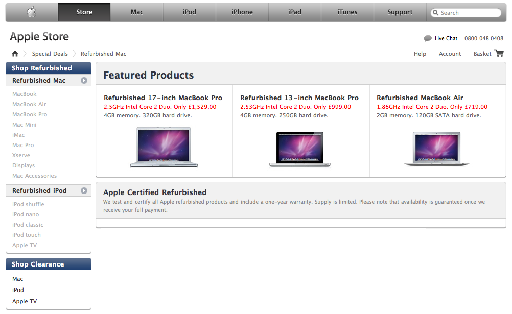Click the 13-inch MacBook Pro image
Screen dimensions: 512x314
tap(300, 149)
